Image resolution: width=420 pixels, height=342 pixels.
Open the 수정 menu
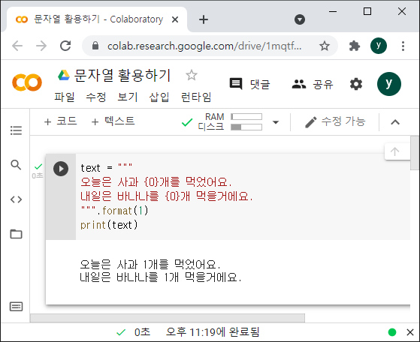pyautogui.click(x=96, y=97)
